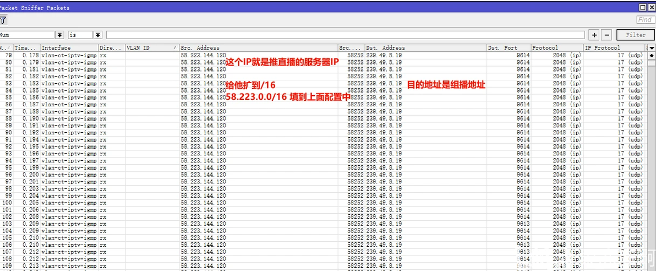Open the Num field dropdown arrow
This screenshot has height=271, width=656.
pyautogui.click(x=60, y=35)
